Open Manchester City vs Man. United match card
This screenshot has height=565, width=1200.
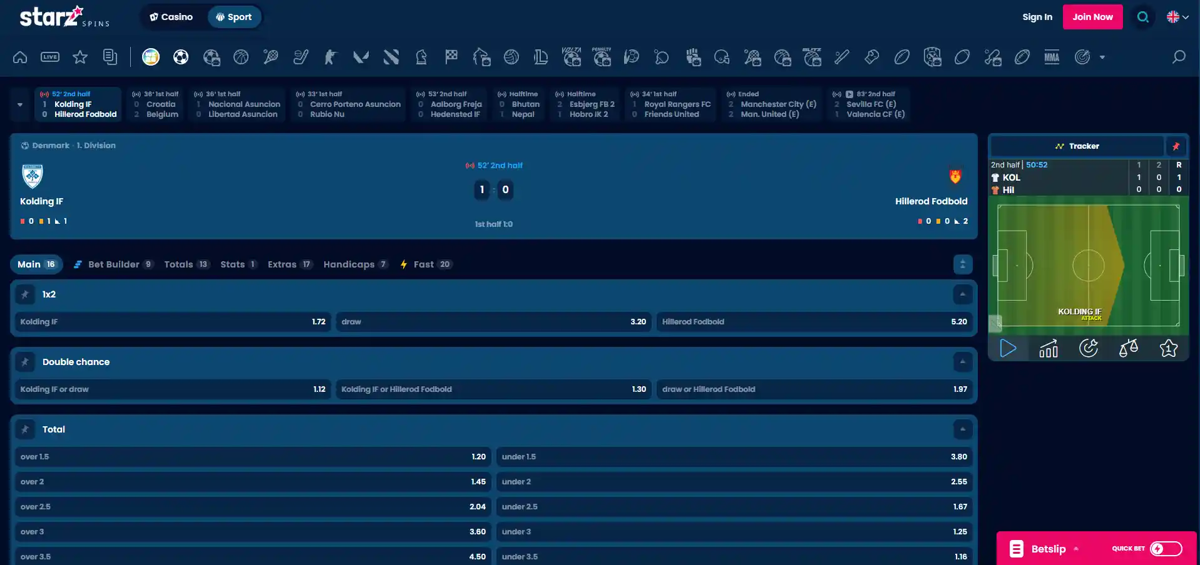(772, 104)
